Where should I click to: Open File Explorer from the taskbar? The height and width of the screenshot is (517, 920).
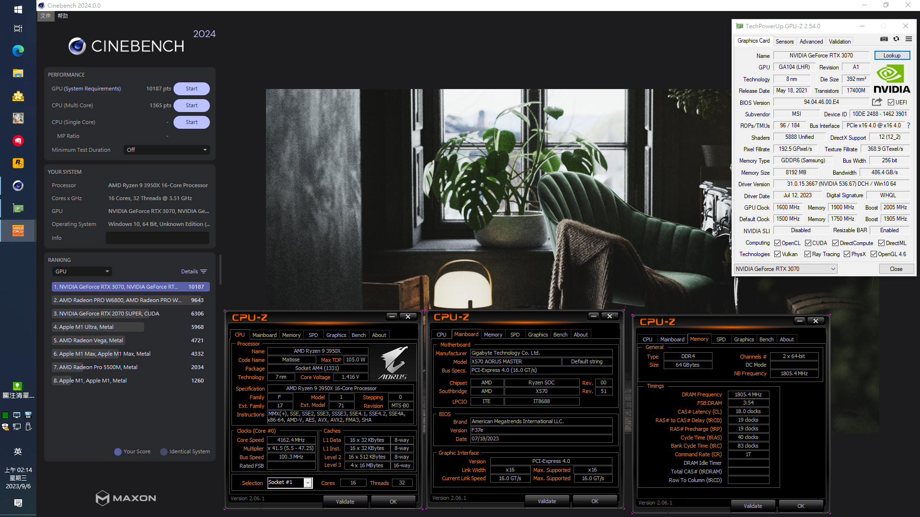pyautogui.click(x=18, y=73)
